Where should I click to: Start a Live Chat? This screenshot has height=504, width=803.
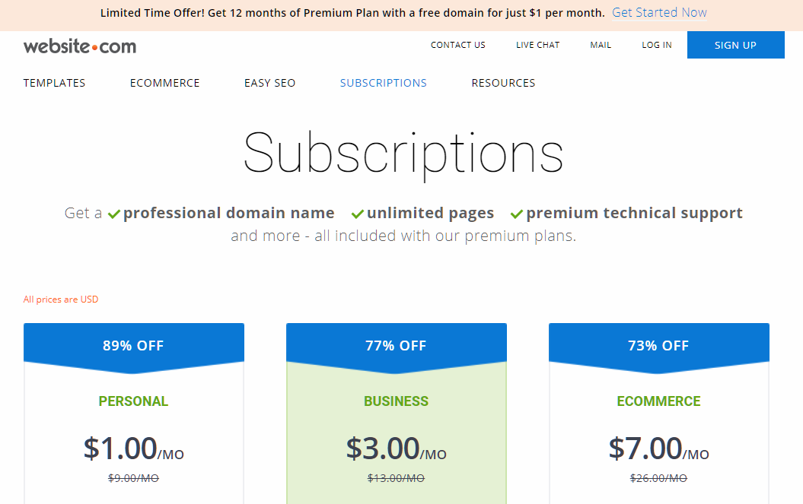point(537,45)
